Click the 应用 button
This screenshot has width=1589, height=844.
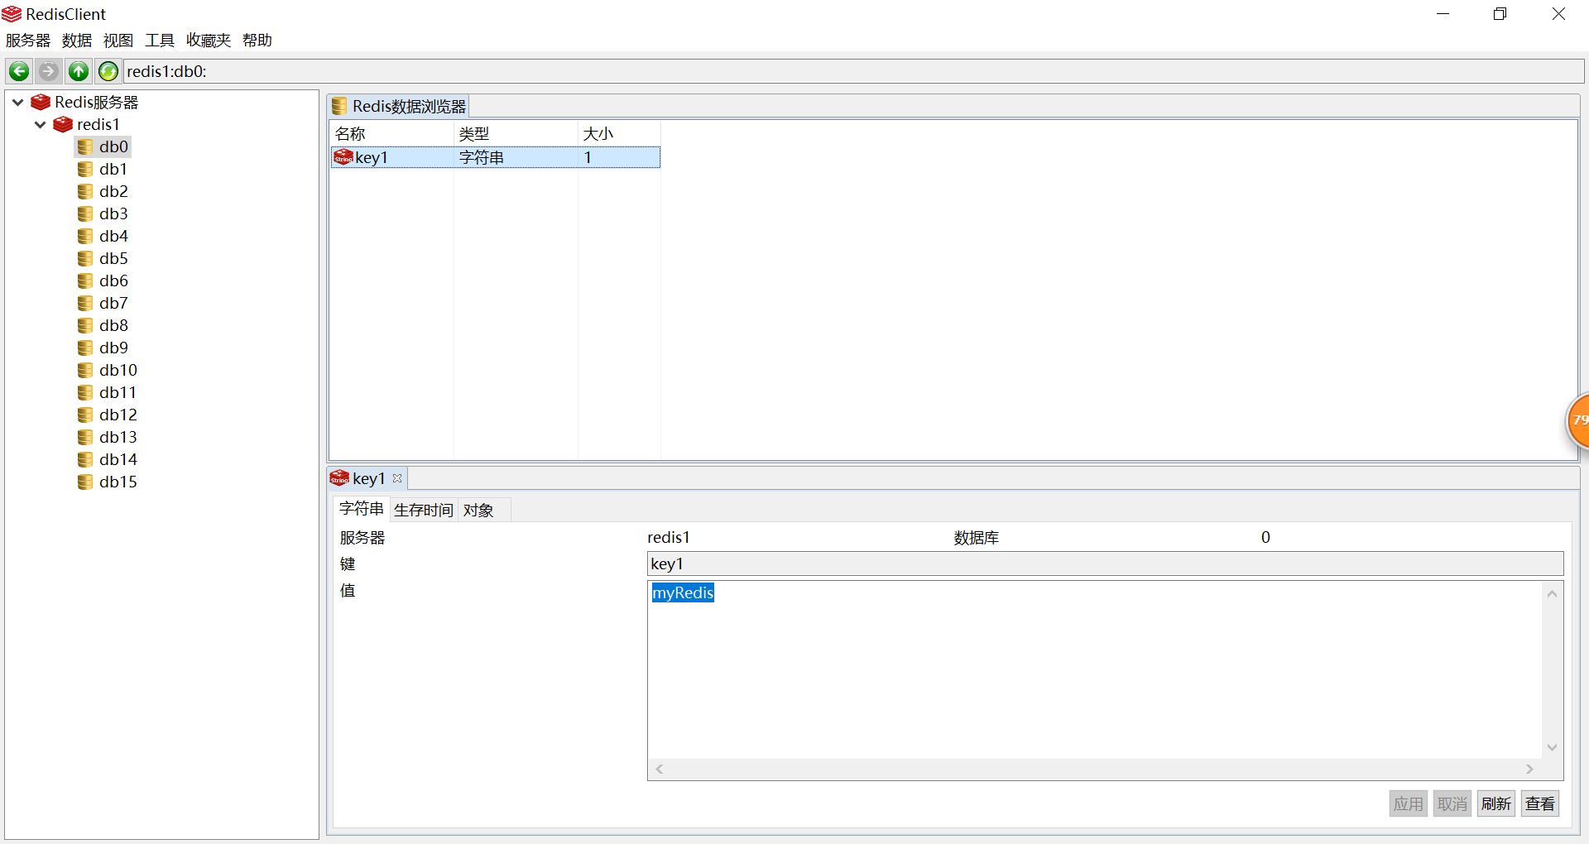pyautogui.click(x=1408, y=803)
